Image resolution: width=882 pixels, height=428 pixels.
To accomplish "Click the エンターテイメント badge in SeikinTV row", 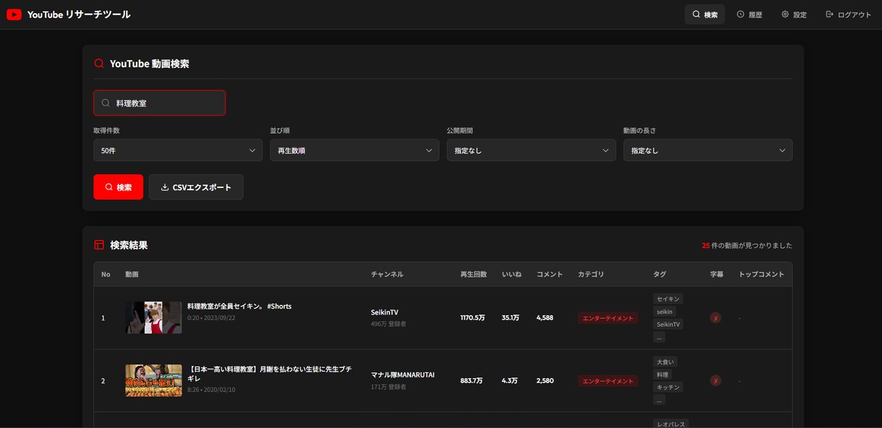I will click(x=608, y=318).
